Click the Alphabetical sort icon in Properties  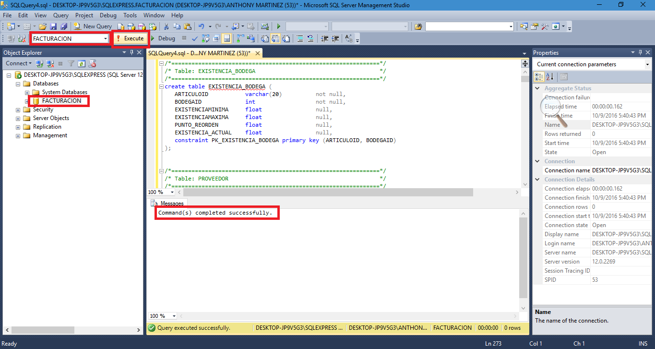(550, 76)
